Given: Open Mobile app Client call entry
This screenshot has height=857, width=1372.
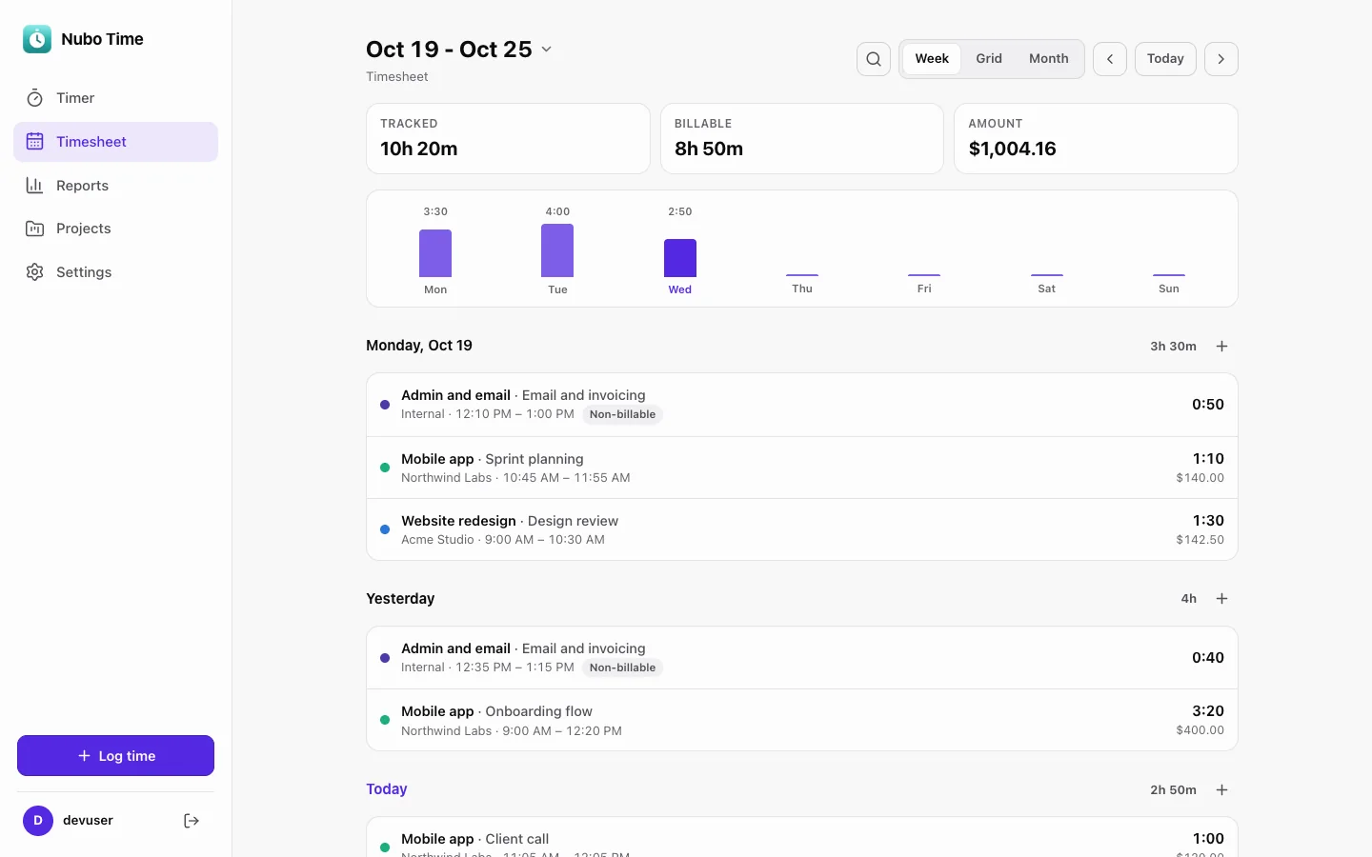Looking at the screenshot, I should pos(802,838).
